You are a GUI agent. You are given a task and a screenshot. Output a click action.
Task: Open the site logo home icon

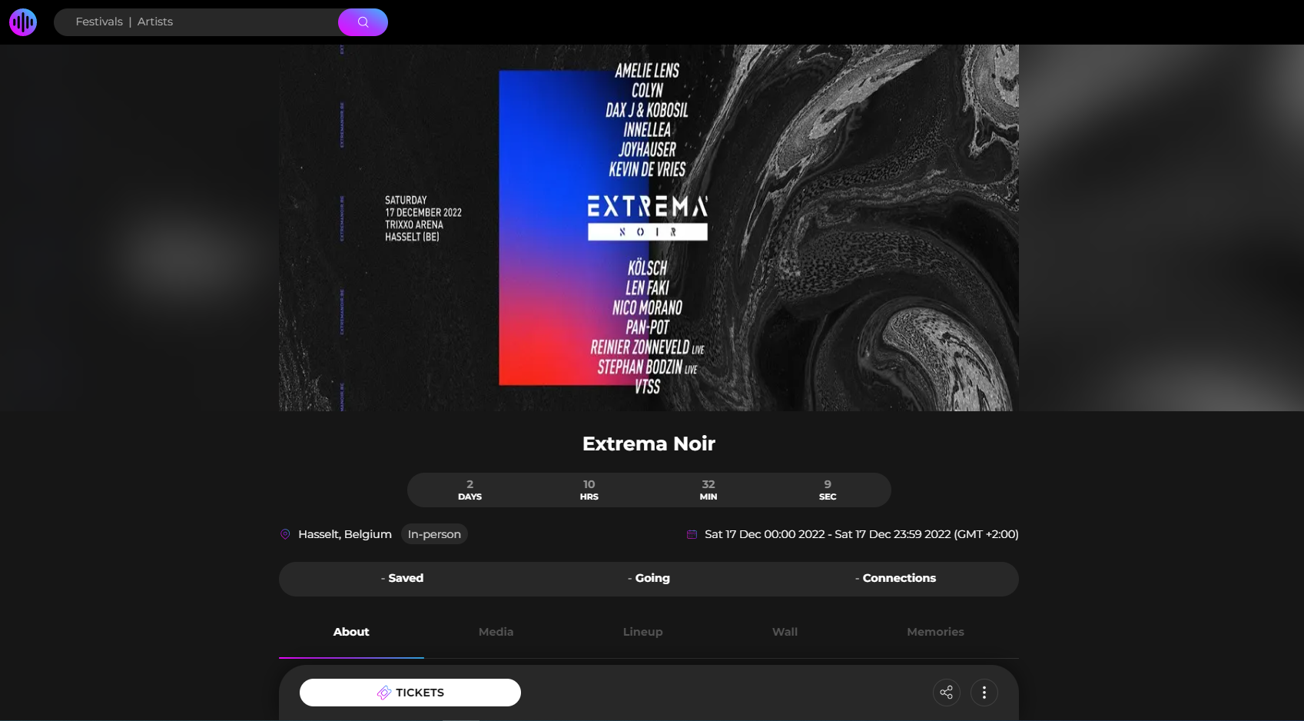(x=23, y=22)
